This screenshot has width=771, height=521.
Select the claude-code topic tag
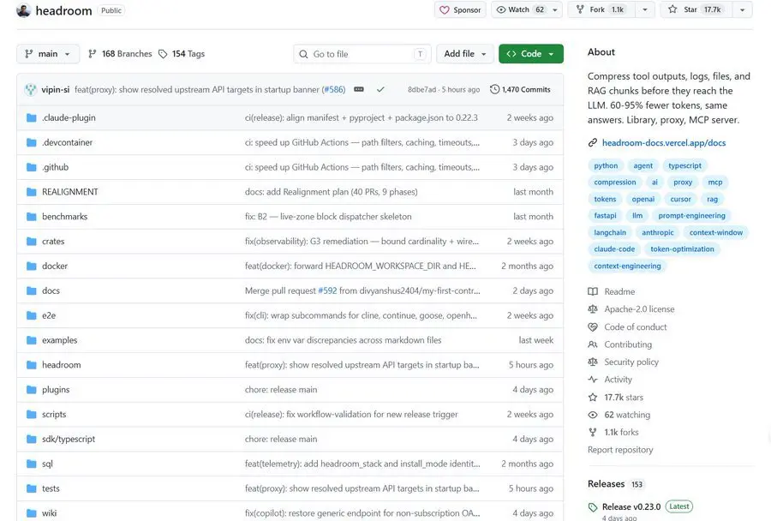(x=614, y=249)
